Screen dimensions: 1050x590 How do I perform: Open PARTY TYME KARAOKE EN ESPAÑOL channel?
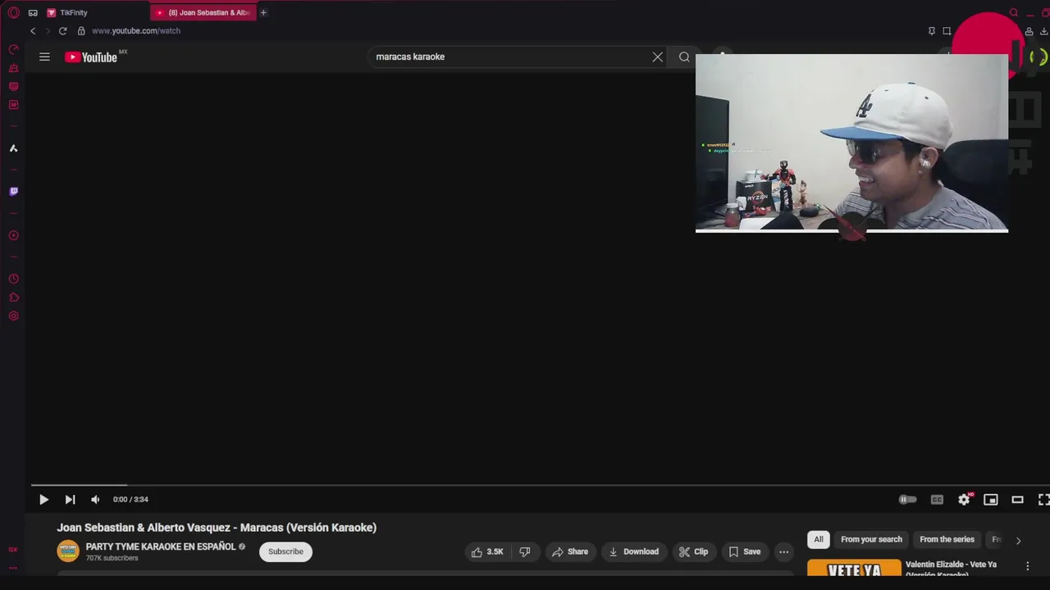[x=161, y=547]
